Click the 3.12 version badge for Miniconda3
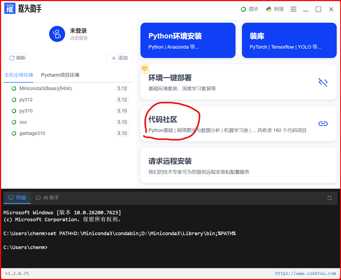The width and height of the screenshot is (341, 280). click(x=122, y=88)
